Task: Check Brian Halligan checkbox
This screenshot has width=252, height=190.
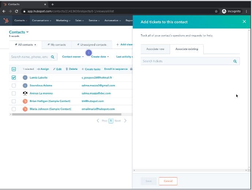Action: click(x=14, y=101)
